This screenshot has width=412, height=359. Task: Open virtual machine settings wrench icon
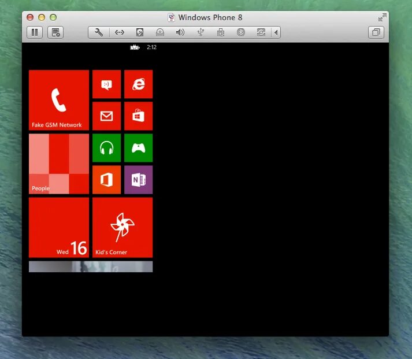[99, 32]
